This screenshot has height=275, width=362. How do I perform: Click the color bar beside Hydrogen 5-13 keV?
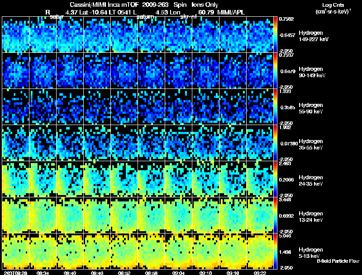(275, 252)
